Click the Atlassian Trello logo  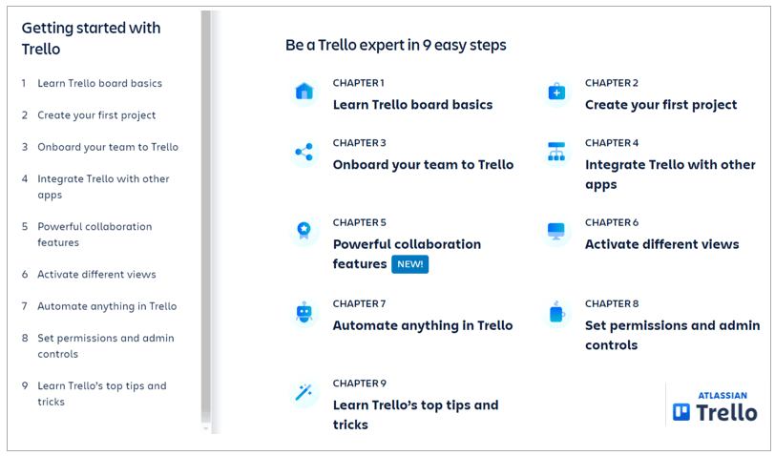point(715,405)
